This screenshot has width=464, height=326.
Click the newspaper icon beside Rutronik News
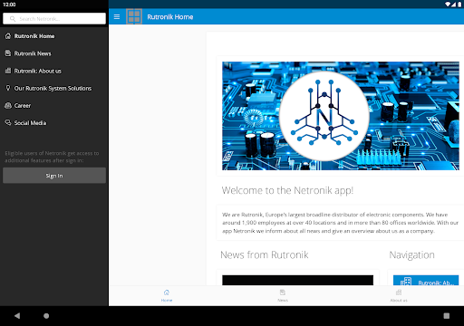coord(8,53)
